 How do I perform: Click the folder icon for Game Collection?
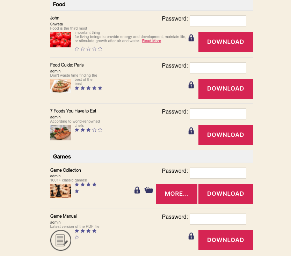(x=149, y=190)
